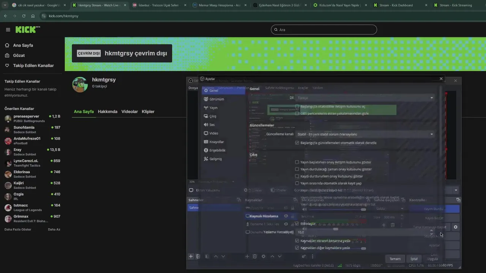Click Tamam in Ayarlar dialog
This screenshot has height=273, width=486.
coord(395,259)
